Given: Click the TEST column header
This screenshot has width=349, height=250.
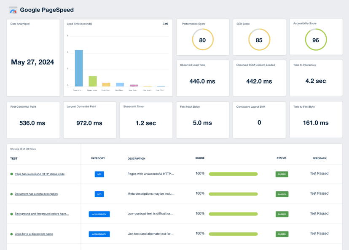Looking at the screenshot, I should [14, 158].
